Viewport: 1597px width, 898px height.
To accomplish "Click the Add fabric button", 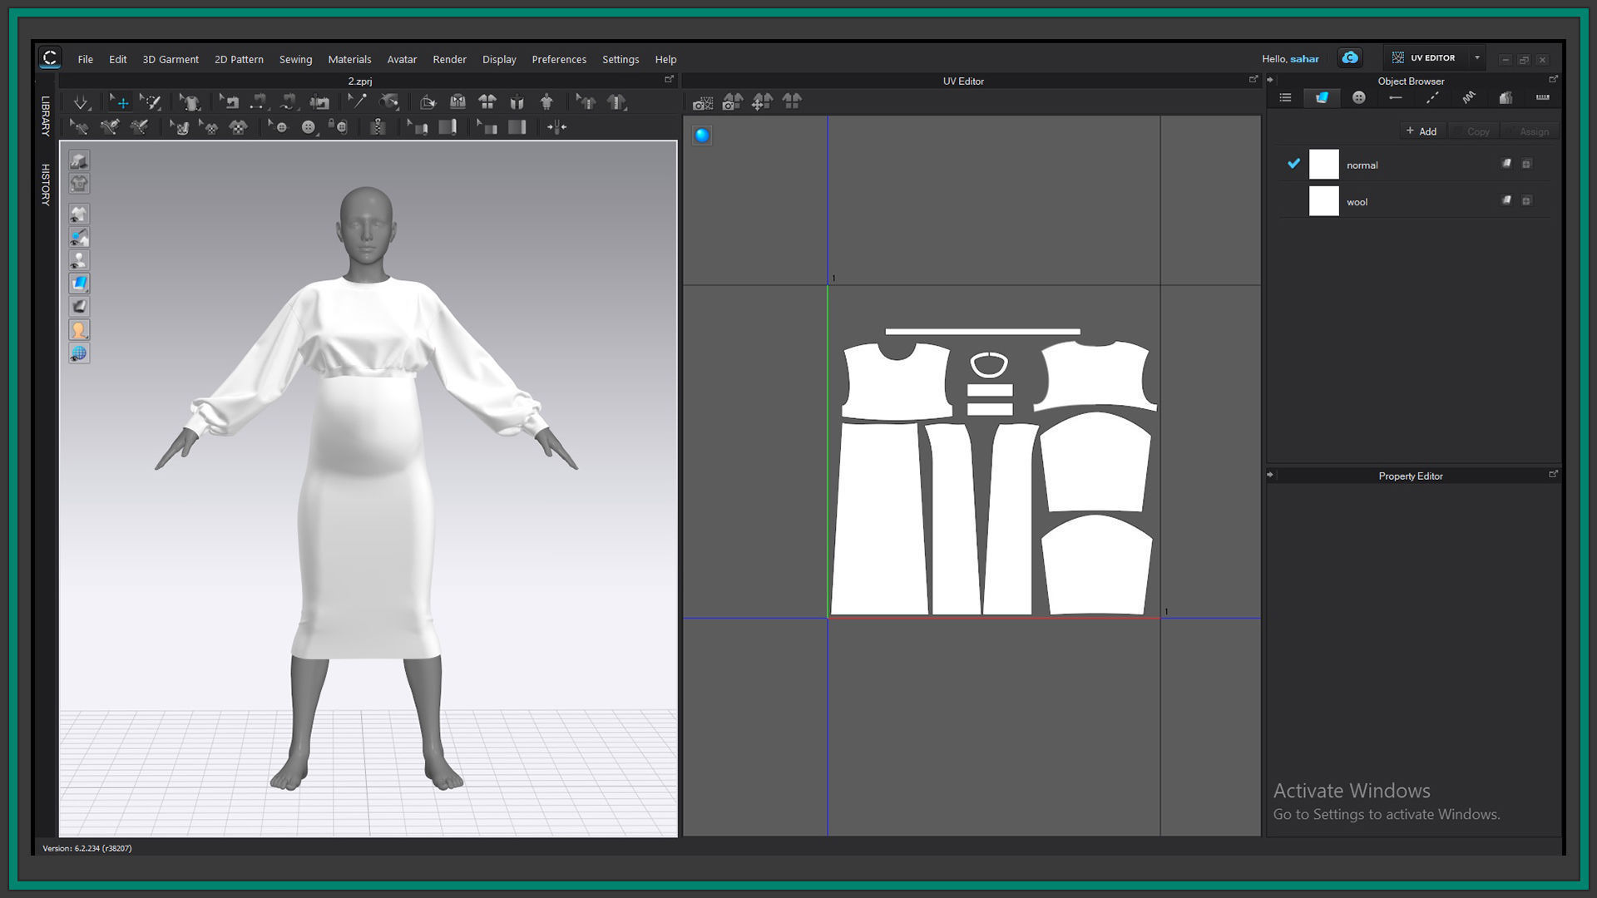I will click(1421, 131).
